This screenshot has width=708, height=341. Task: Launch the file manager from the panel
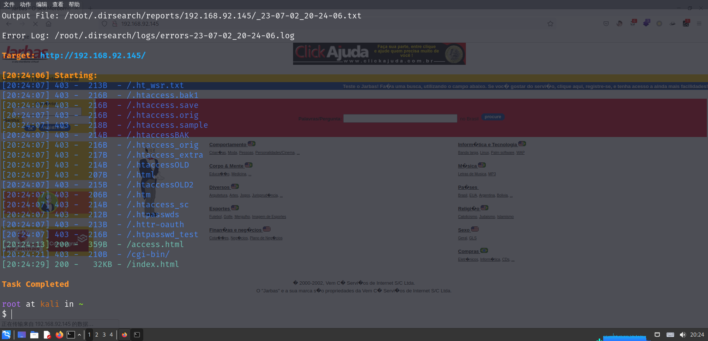[x=34, y=335]
